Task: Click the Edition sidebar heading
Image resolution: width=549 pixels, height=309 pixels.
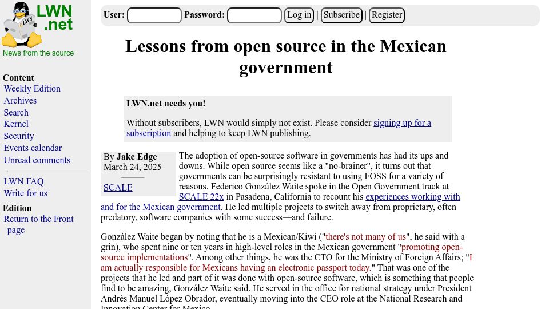Action: coord(17,208)
